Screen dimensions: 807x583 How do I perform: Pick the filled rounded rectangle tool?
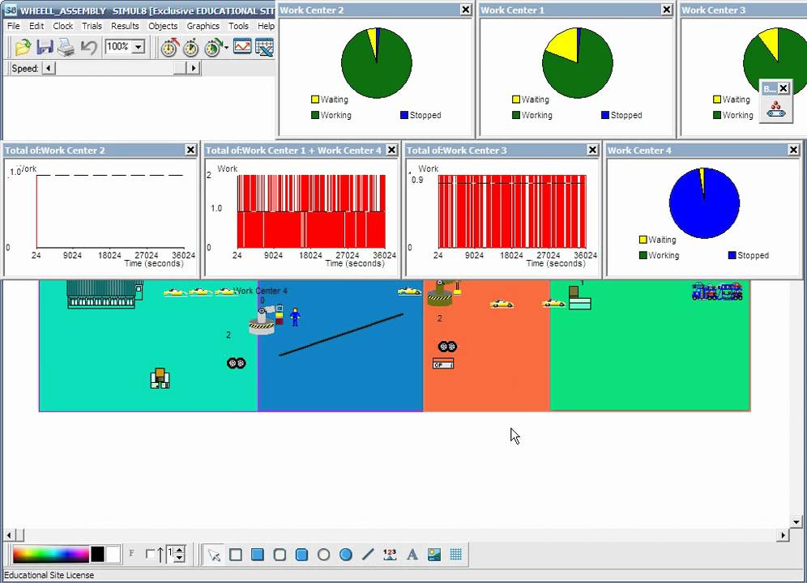click(301, 555)
